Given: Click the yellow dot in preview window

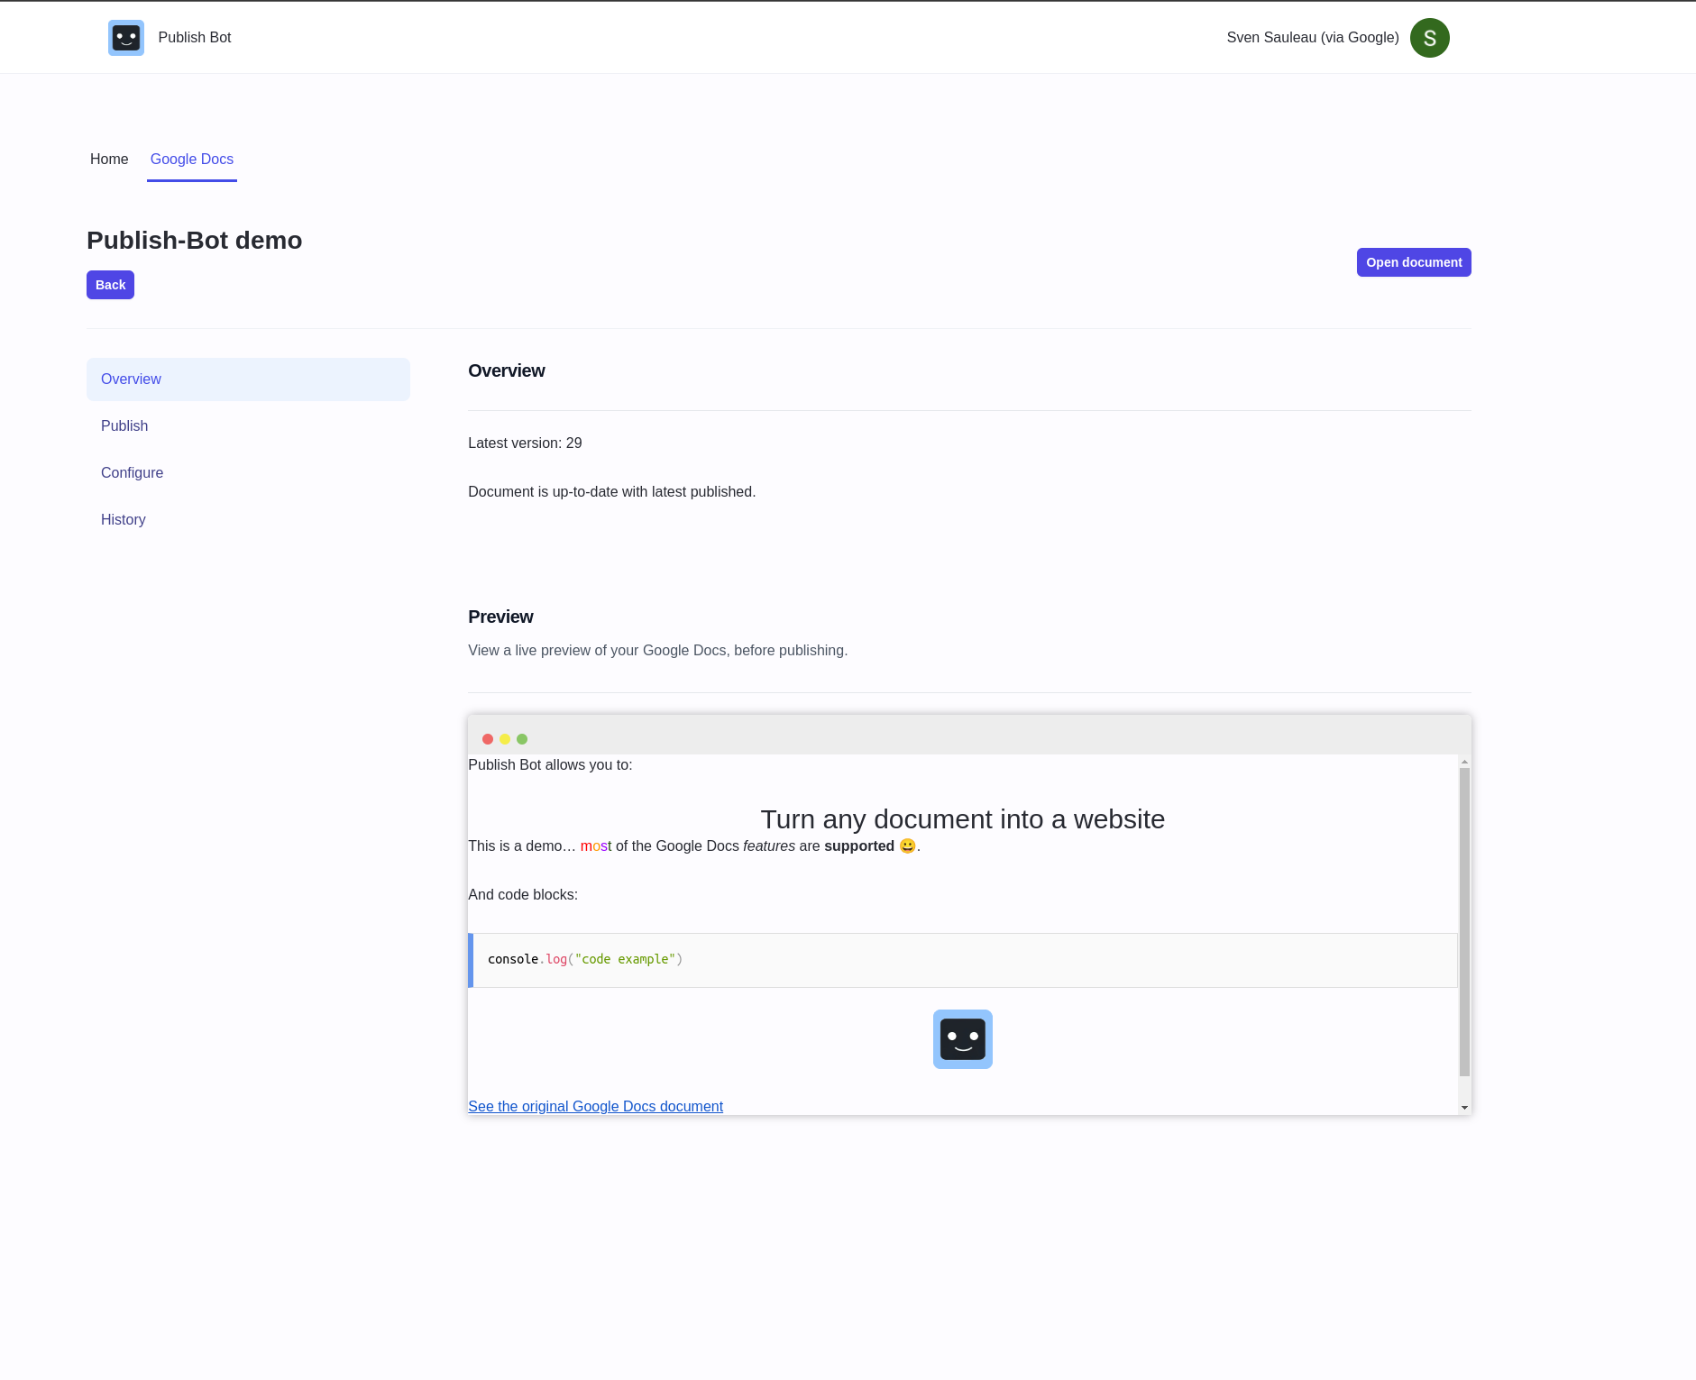Looking at the screenshot, I should point(505,739).
